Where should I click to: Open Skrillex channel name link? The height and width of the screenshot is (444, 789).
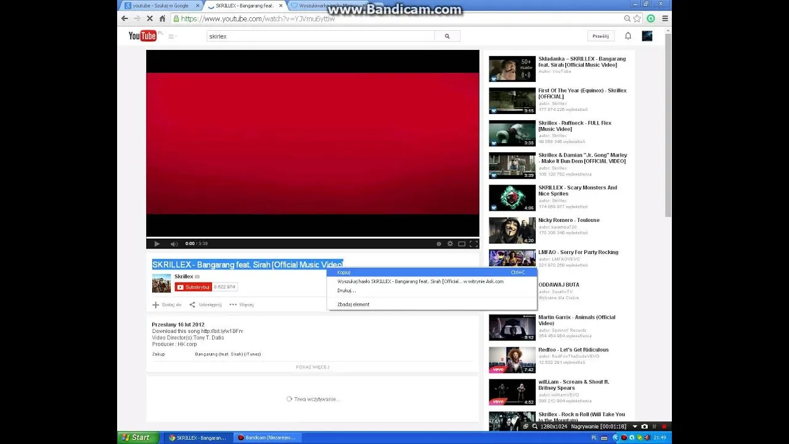(x=184, y=276)
